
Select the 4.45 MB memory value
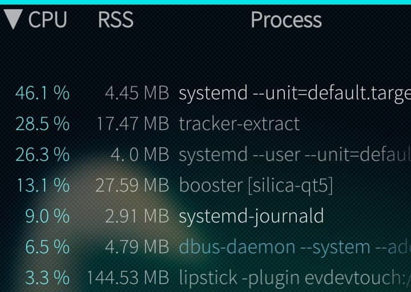tap(137, 93)
